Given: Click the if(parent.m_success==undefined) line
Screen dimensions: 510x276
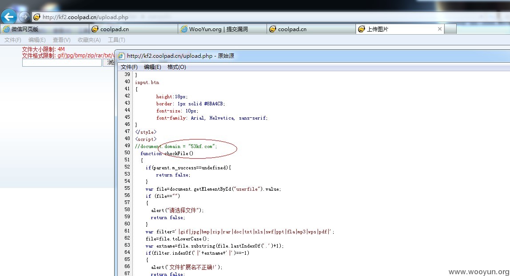Looking at the screenshot, I should click(x=188, y=168).
